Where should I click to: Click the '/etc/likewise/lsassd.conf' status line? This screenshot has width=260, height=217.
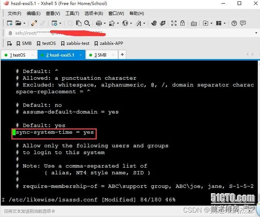coord(89,200)
